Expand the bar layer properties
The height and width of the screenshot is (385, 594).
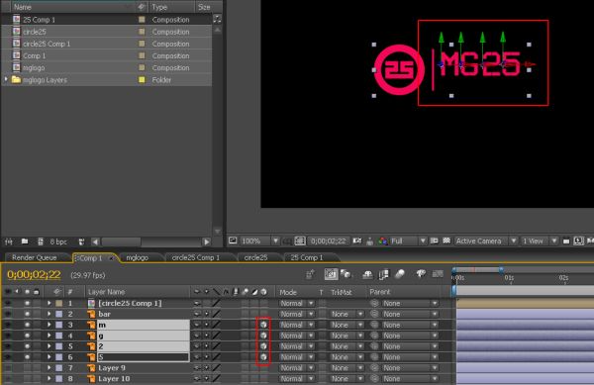[49, 314]
